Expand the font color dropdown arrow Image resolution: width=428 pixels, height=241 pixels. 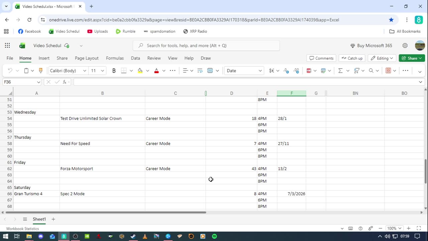(x=164, y=71)
